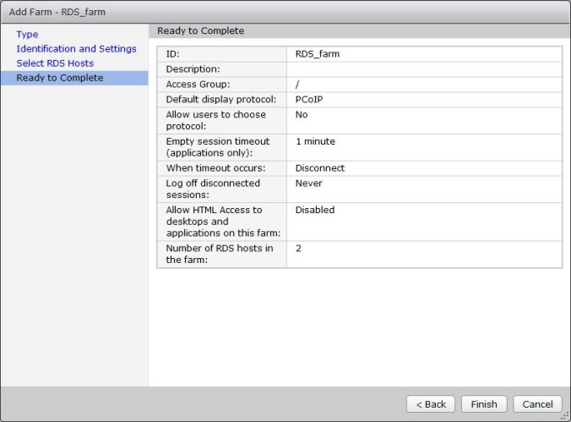Click the Never log off value
Screen dimensions: 571x422
[308, 183]
